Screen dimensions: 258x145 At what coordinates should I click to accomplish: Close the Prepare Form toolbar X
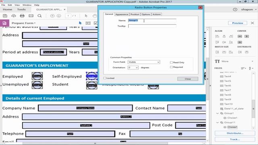click(x=252, y=23)
